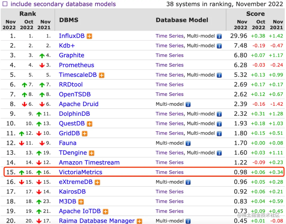Click orange plus icon next to TDengine
286x224 pixels.
pos(92,153)
